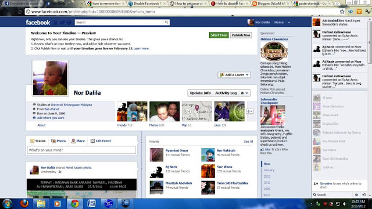Image resolution: width=372 pixels, height=209 pixels.
Task: Open Add a Cover dropdown
Action: tap(234, 75)
